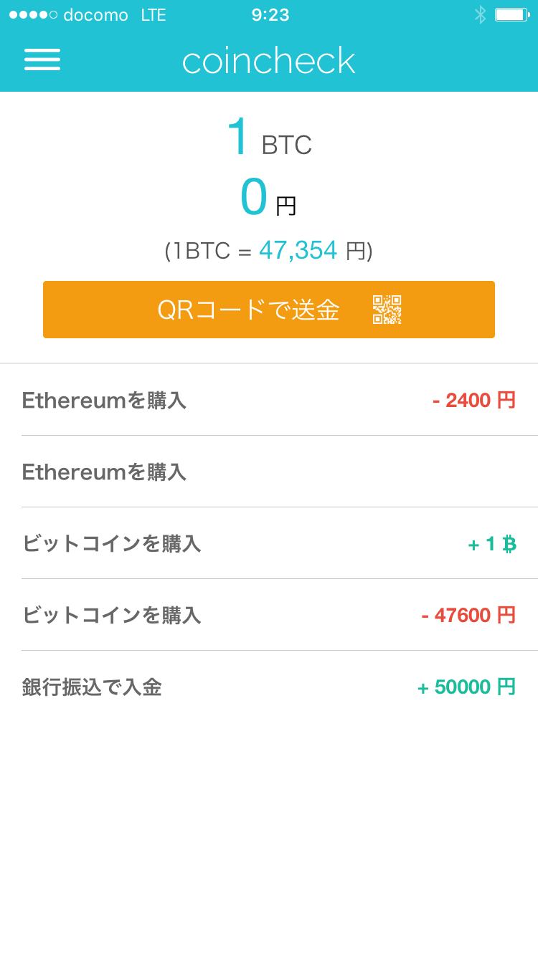Tap the 0 円 yen balance
The height and width of the screenshot is (956, 538).
tap(269, 199)
